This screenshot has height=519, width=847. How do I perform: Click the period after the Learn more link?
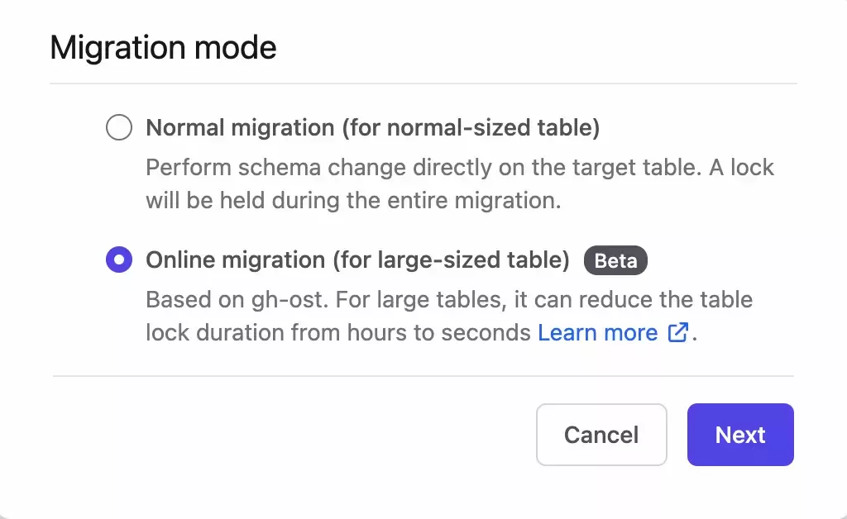point(695,339)
